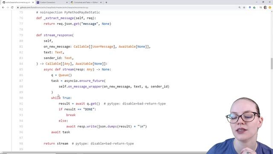Click the text "_extract_message" on line 76
This screenshot has width=273, height=154.
(59, 18)
